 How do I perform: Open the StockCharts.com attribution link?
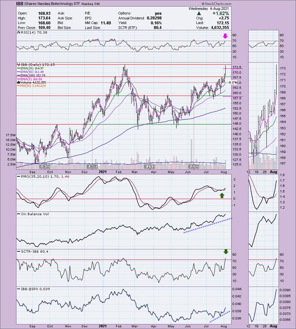click(217, 4)
